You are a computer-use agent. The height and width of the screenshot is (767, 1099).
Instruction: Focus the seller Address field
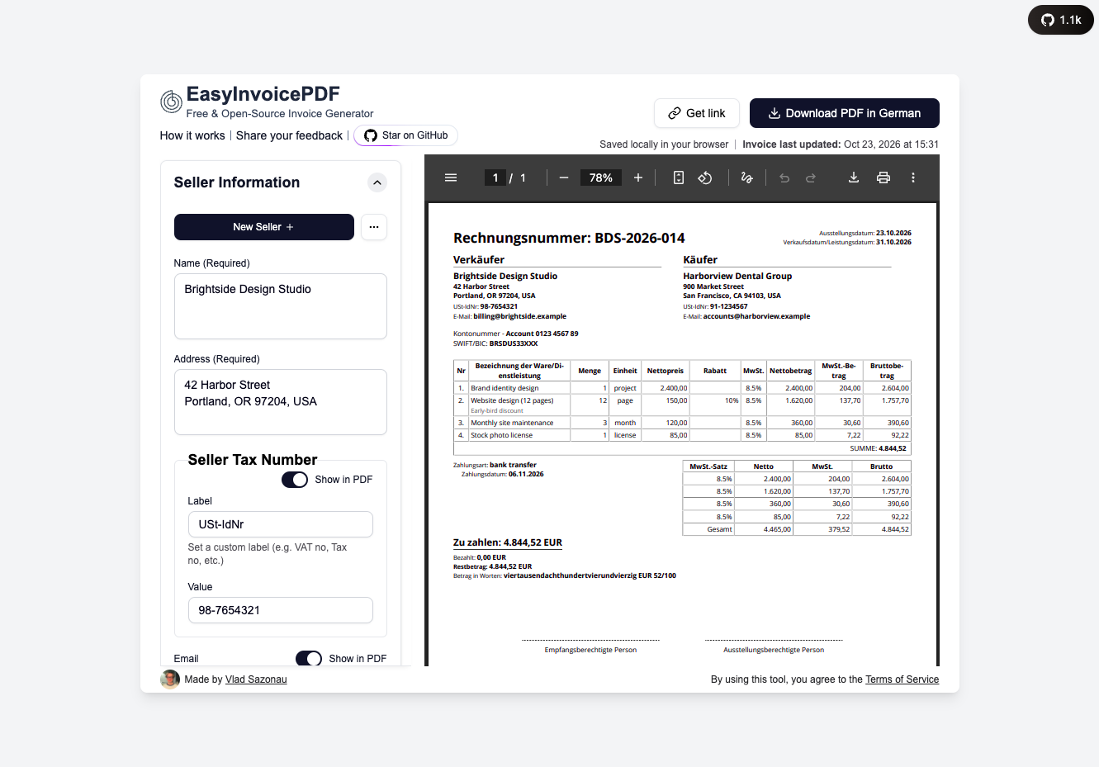(x=281, y=402)
